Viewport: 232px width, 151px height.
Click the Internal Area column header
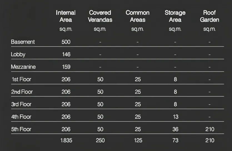(66, 16)
